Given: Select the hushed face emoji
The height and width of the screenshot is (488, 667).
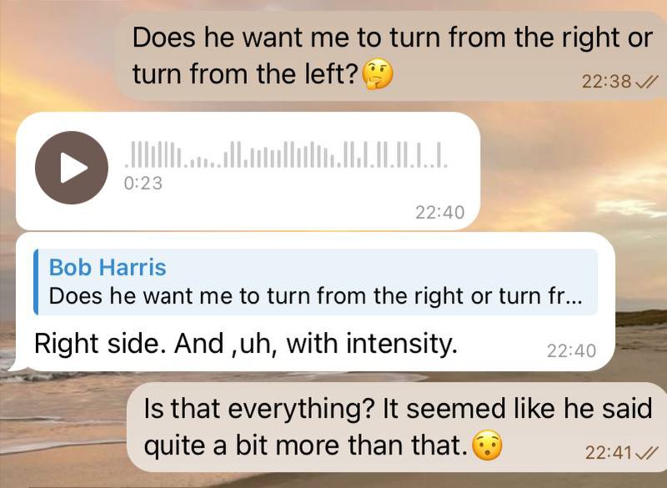Looking at the screenshot, I should 488,445.
